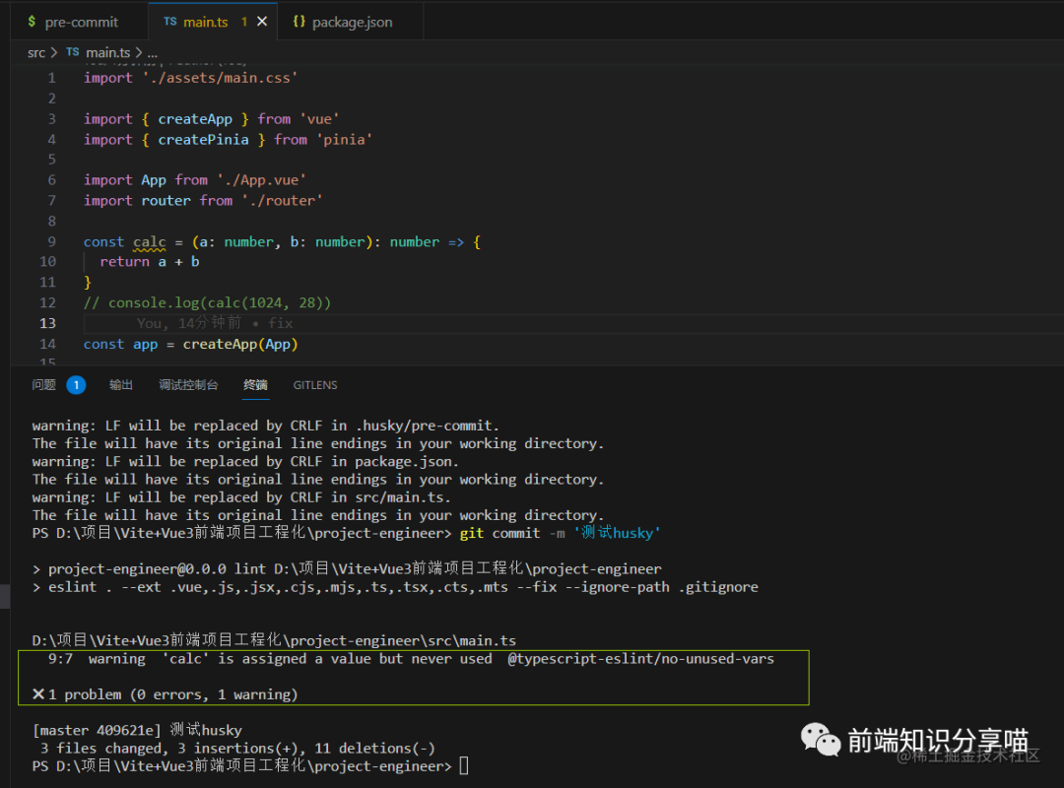Click the underlined calc variable in line 9

[150, 242]
